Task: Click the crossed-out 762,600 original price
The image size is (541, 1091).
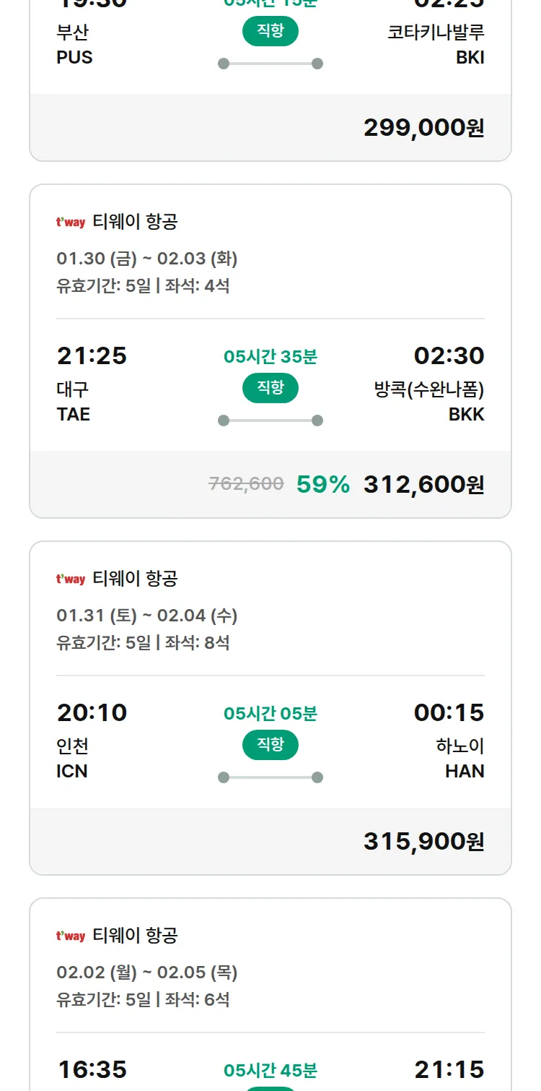Action: pos(246,484)
